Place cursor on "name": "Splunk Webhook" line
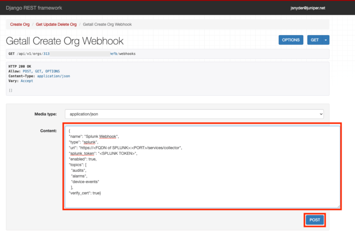 click(94, 136)
